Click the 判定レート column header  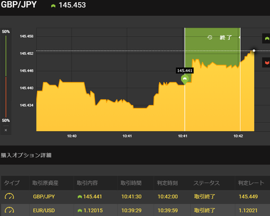coord(251,183)
